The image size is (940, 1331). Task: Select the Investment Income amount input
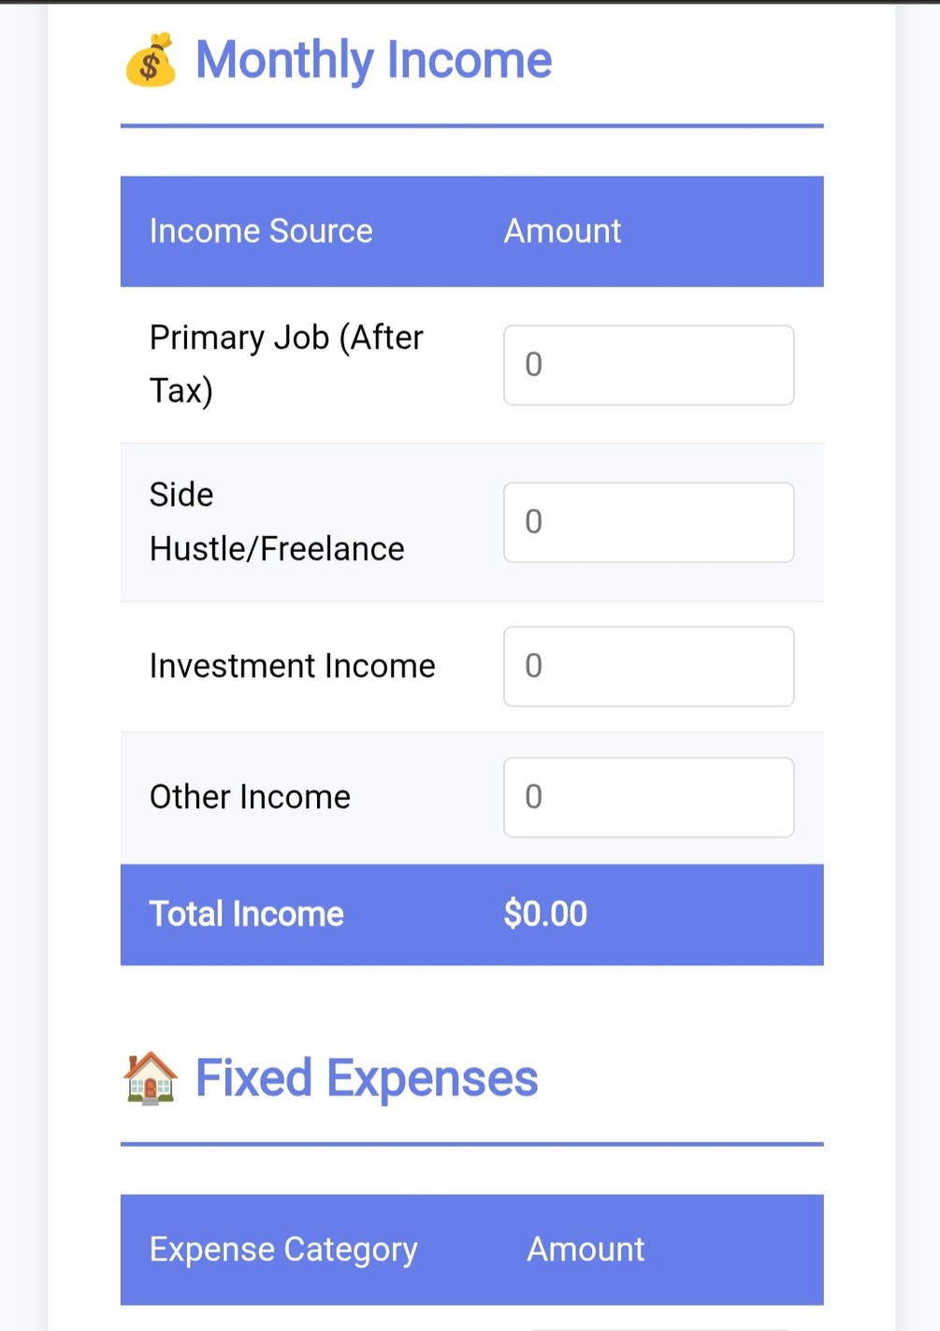click(649, 666)
